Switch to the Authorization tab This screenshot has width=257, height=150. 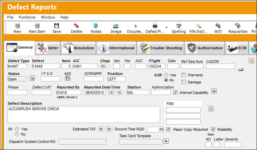coord(204,48)
